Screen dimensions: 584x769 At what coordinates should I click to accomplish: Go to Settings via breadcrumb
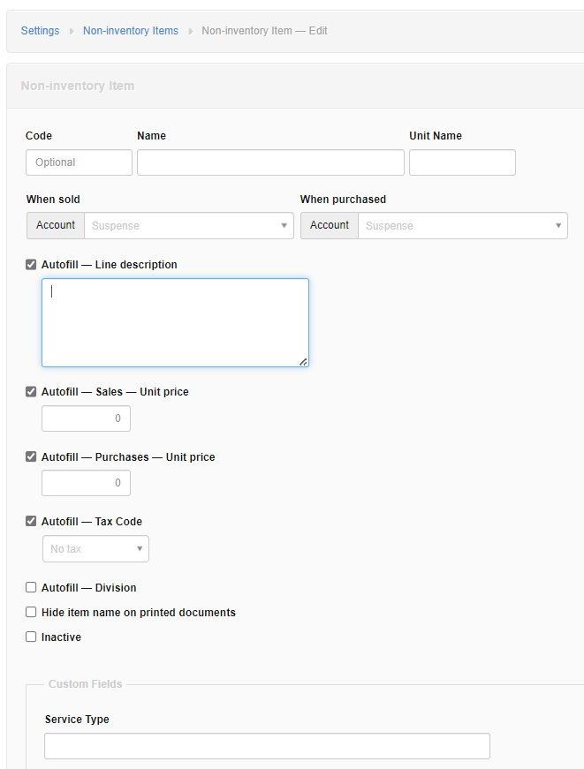point(40,30)
